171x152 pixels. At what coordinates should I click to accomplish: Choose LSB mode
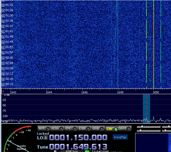point(85,128)
